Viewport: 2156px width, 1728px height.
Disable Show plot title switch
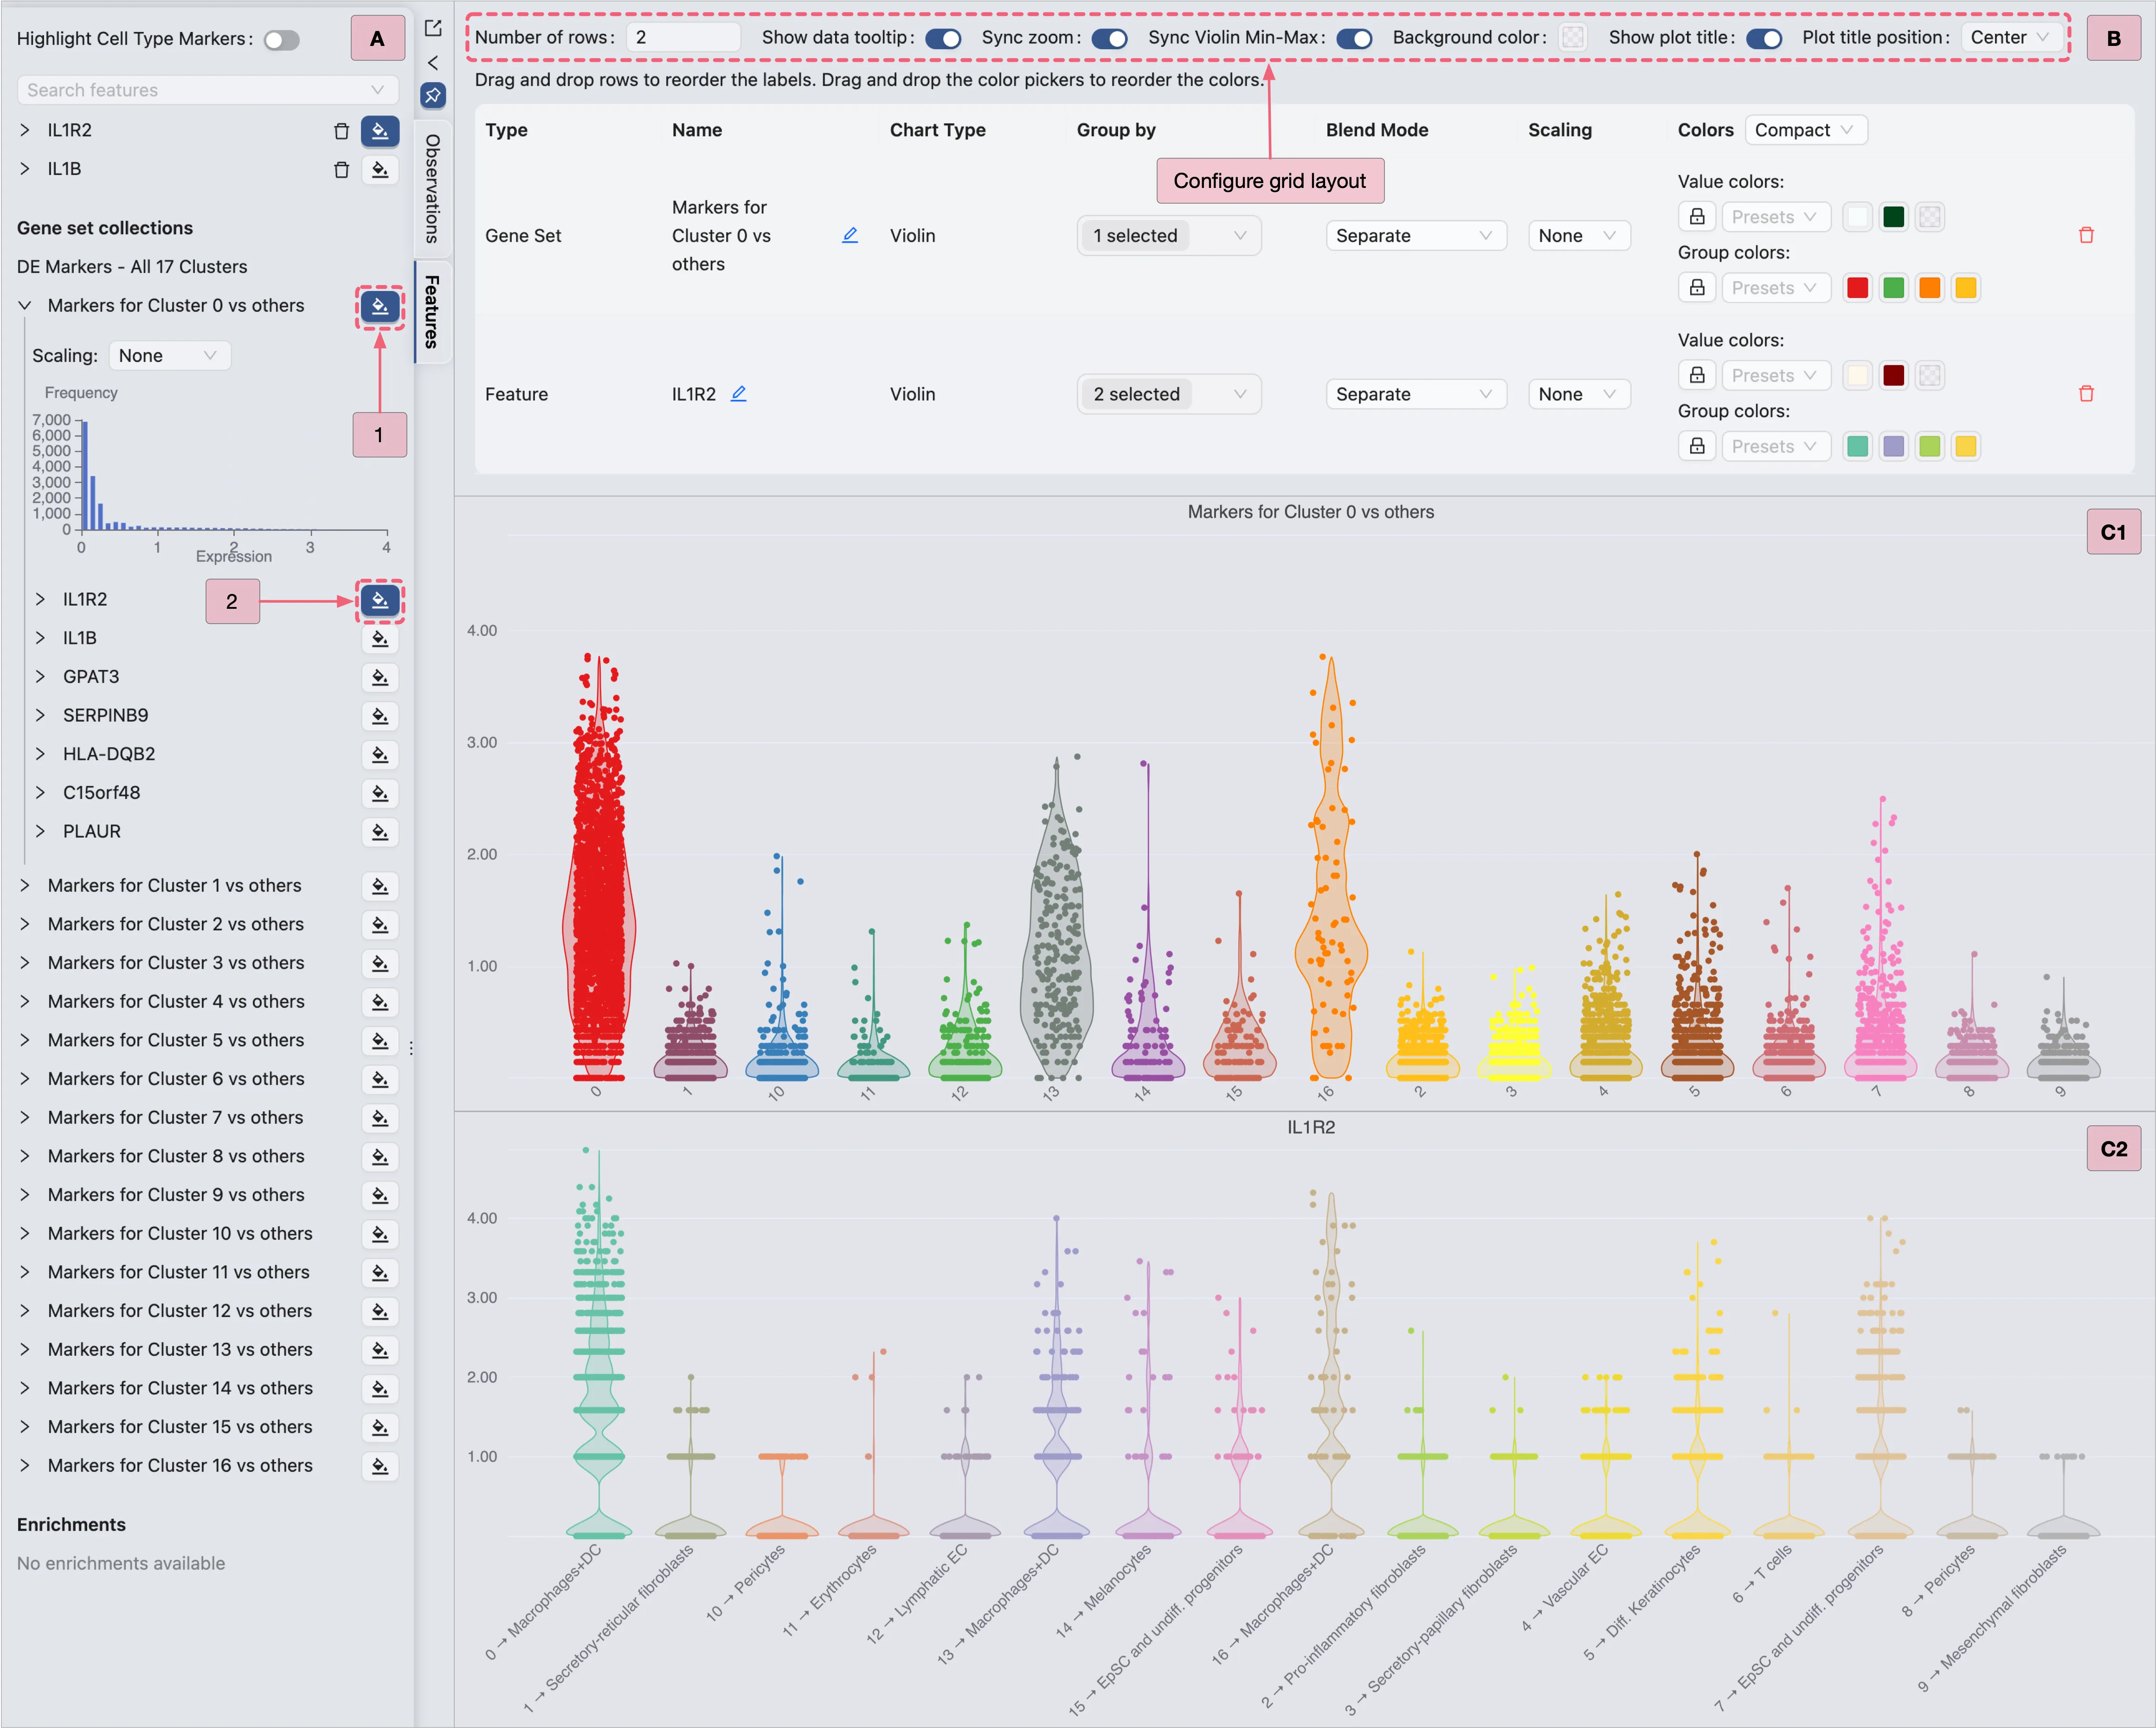pos(1764,38)
